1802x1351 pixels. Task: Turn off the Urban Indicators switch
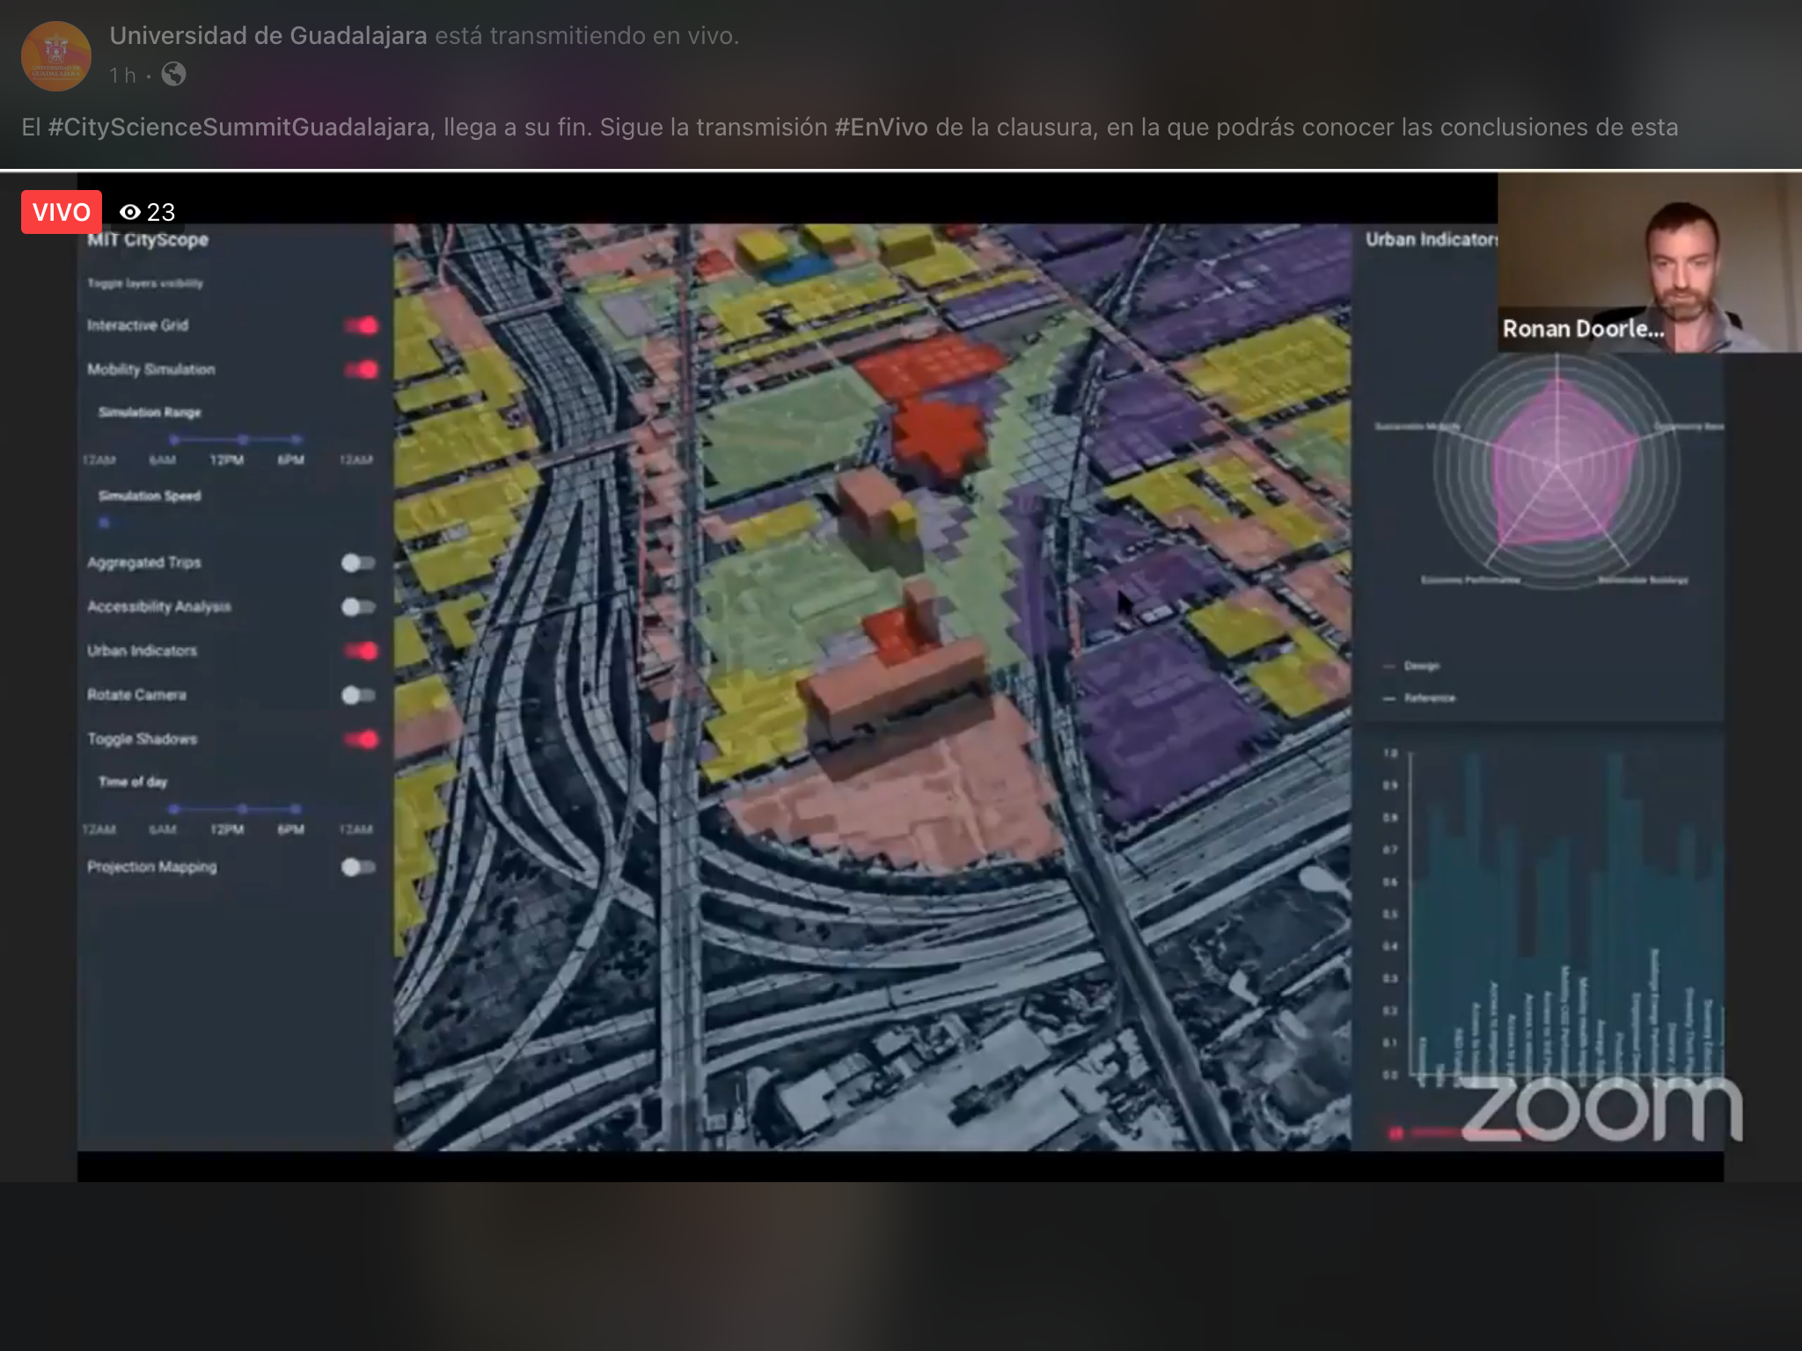tap(361, 651)
